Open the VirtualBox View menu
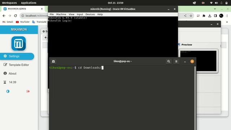 coord(71,14)
